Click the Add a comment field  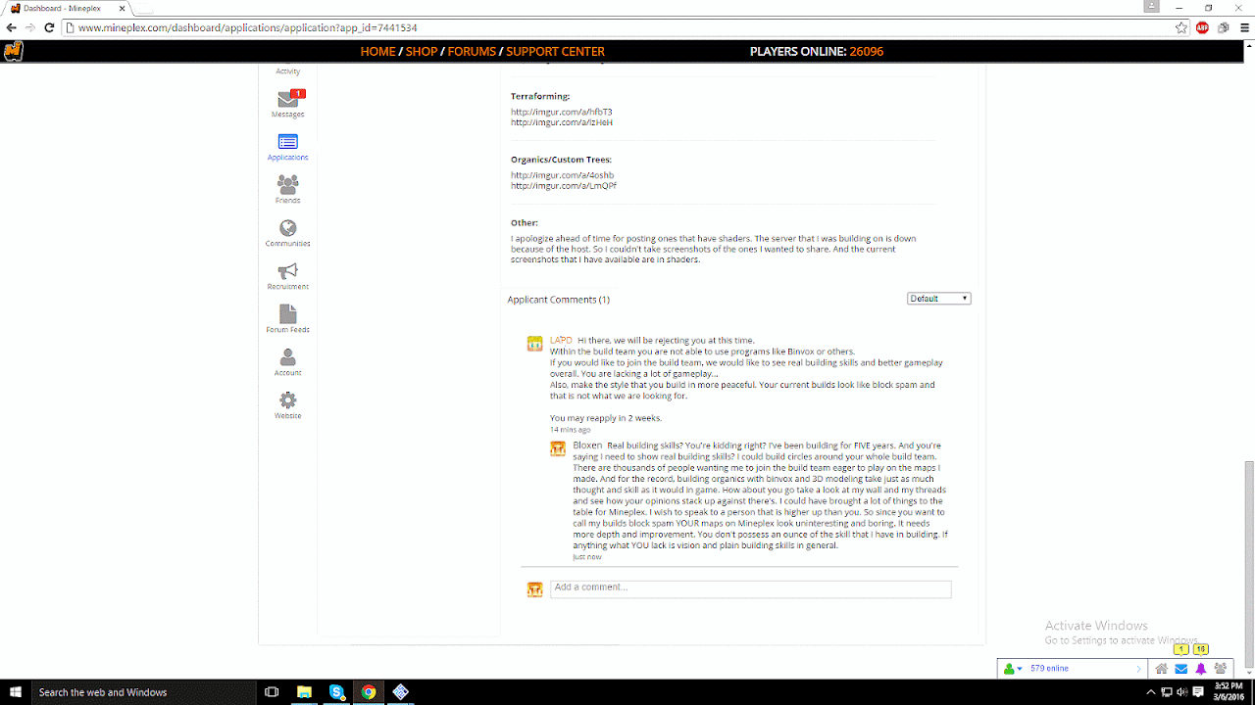pyautogui.click(x=750, y=588)
